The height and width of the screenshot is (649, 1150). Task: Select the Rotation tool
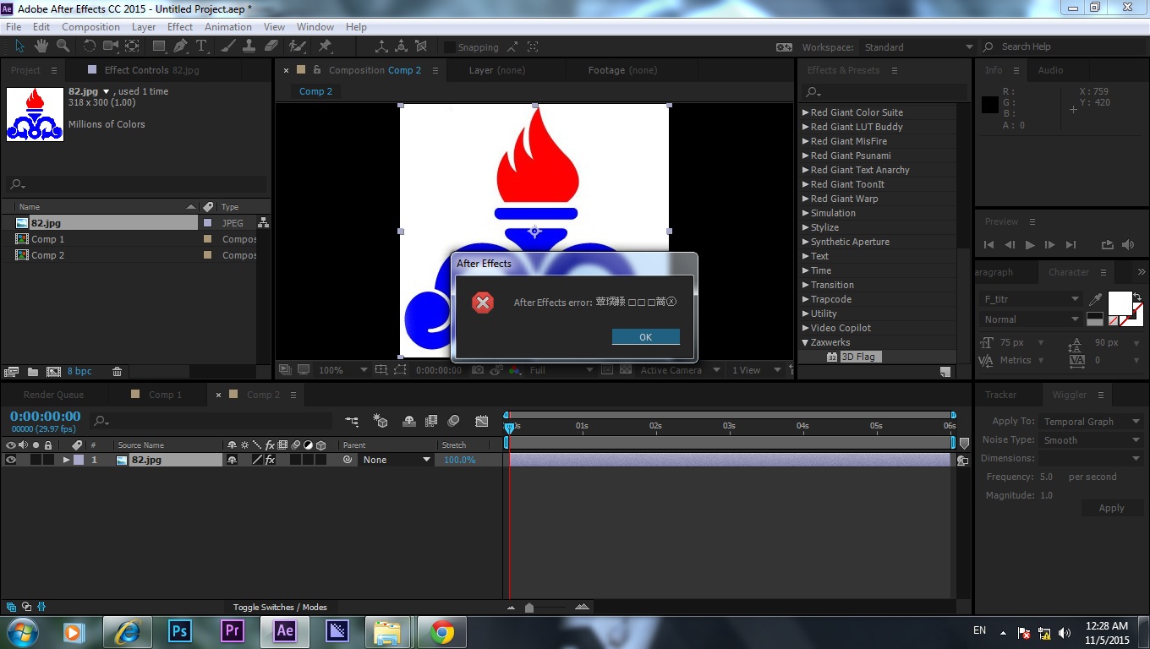click(89, 46)
